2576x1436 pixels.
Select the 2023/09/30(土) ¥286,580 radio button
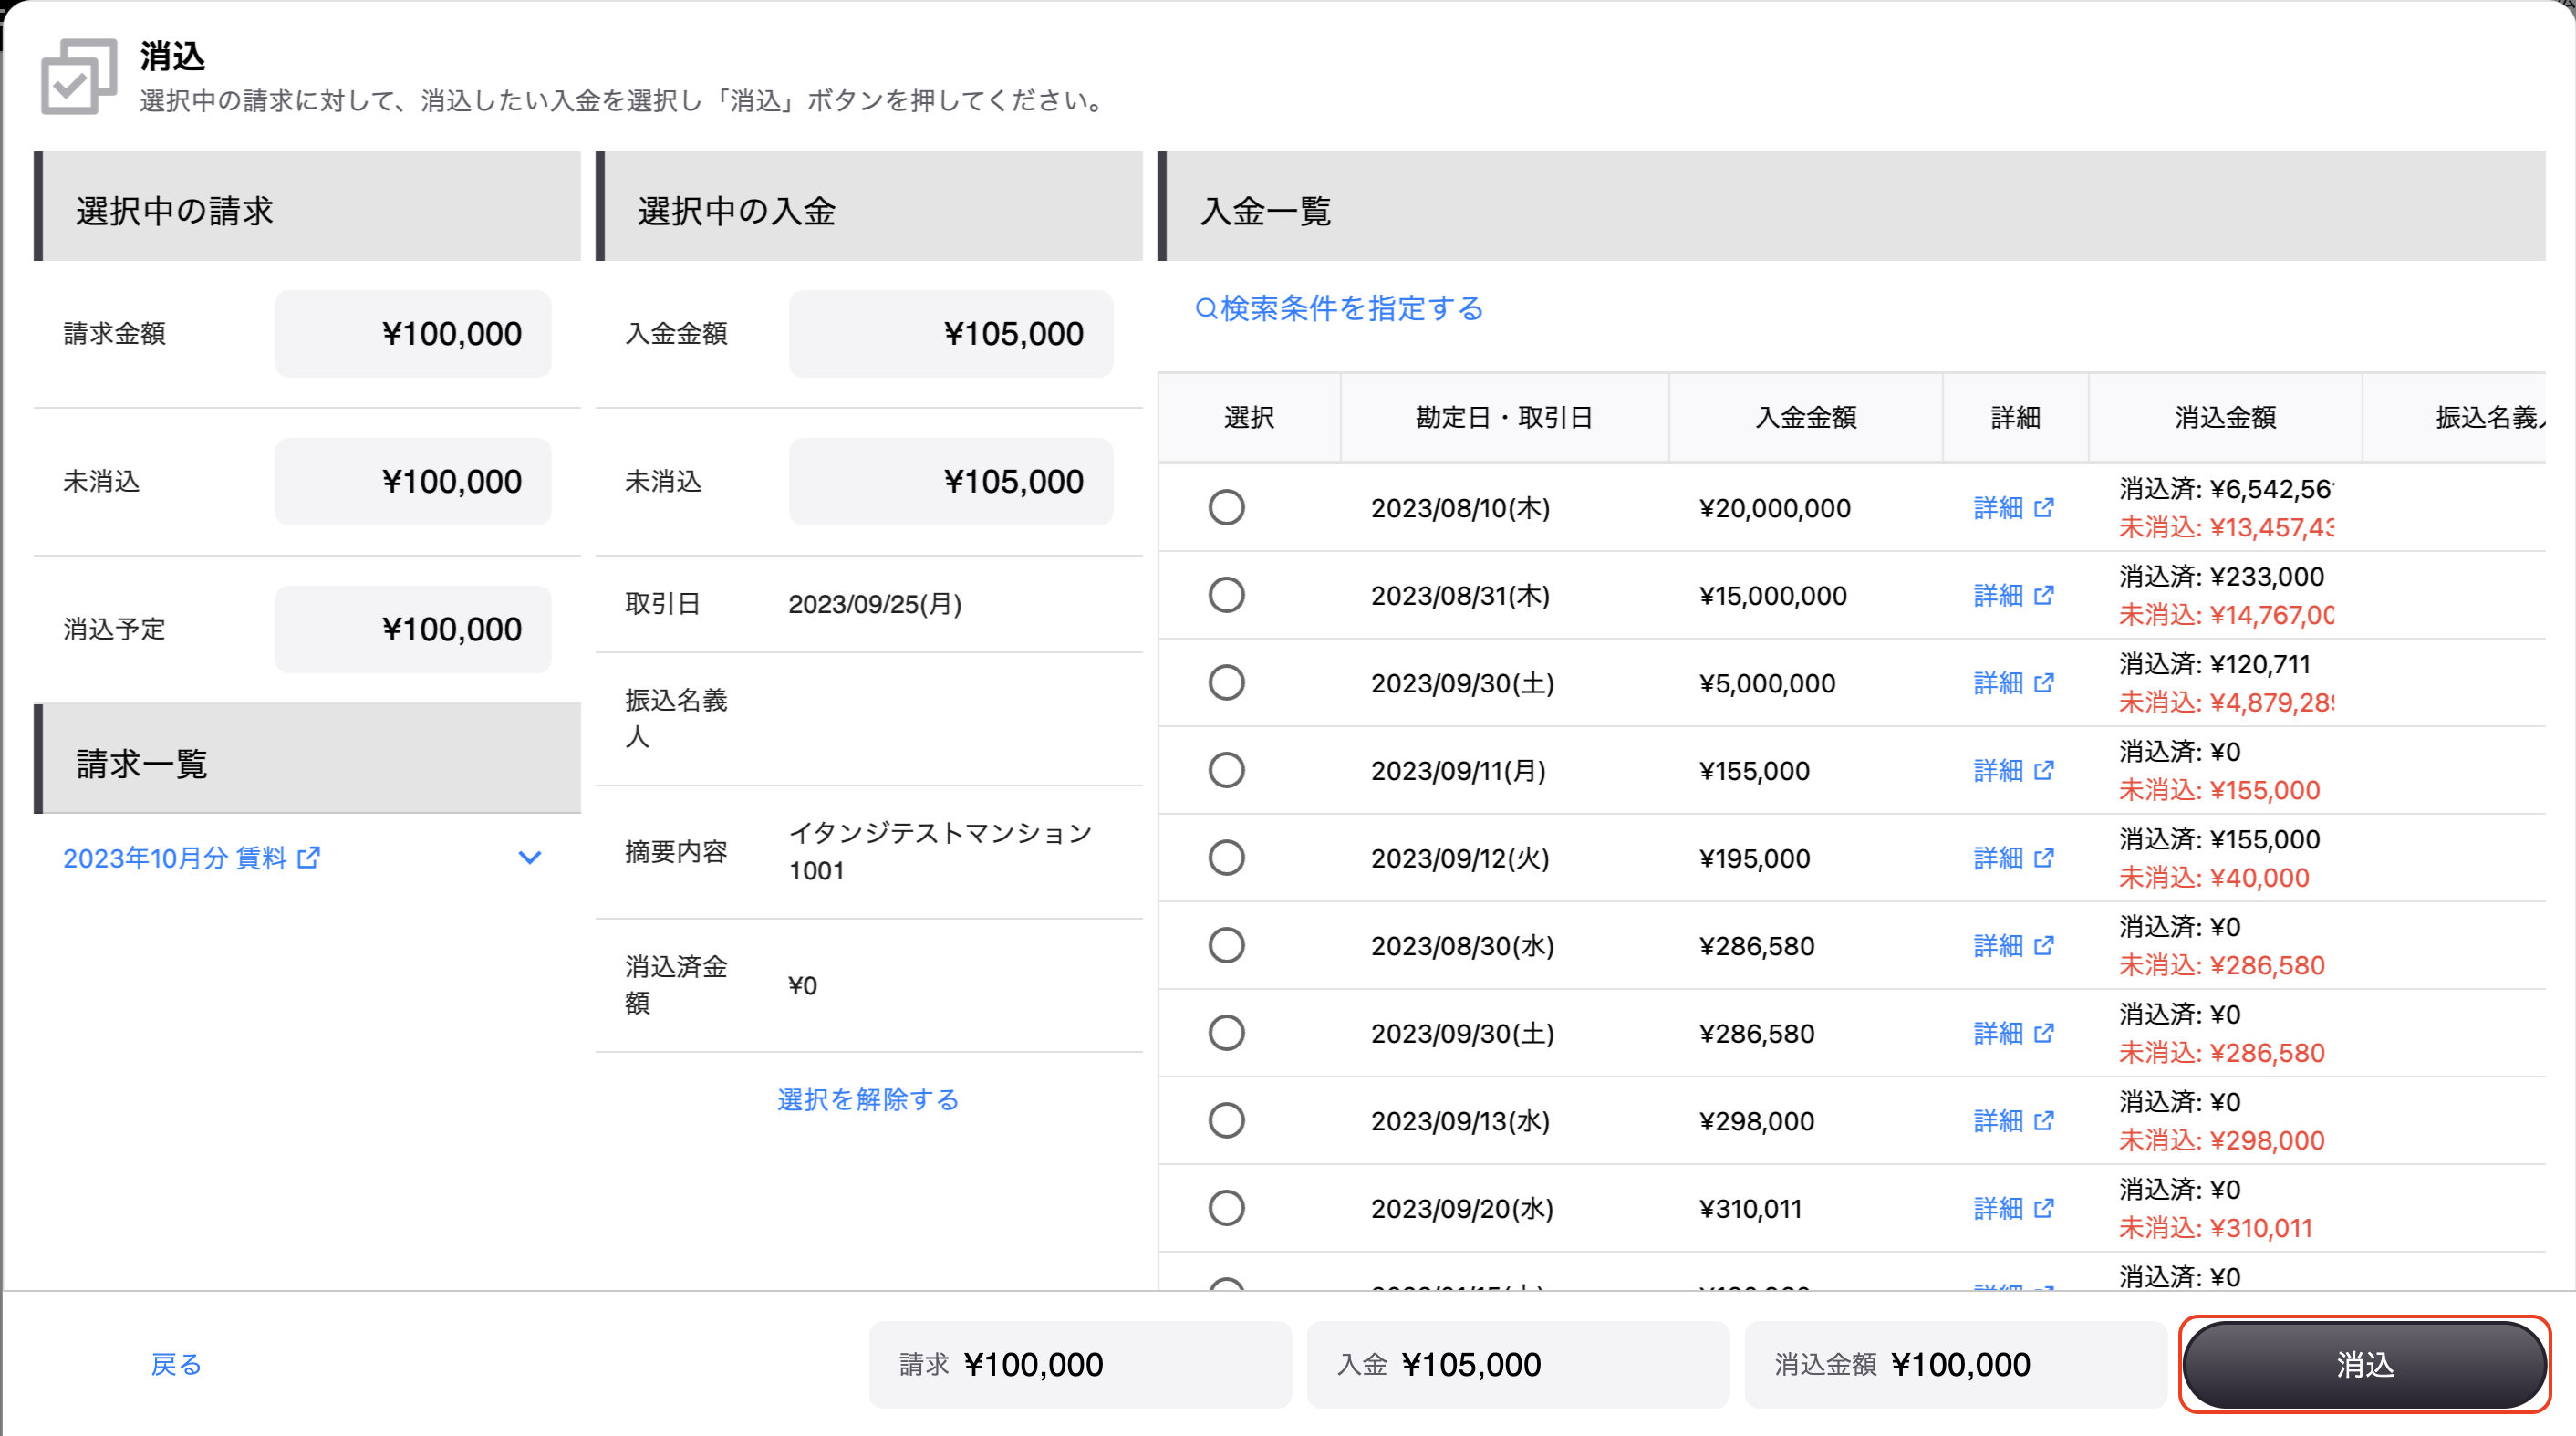coord(1226,1033)
